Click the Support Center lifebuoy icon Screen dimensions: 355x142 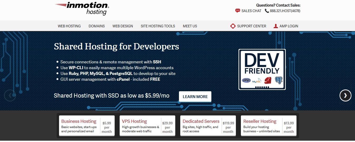click(233, 26)
